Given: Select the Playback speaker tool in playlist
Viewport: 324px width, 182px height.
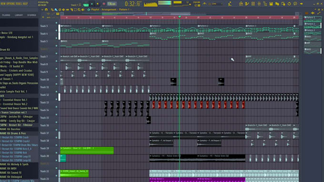Looking at the screenshot, I should click(83, 10).
